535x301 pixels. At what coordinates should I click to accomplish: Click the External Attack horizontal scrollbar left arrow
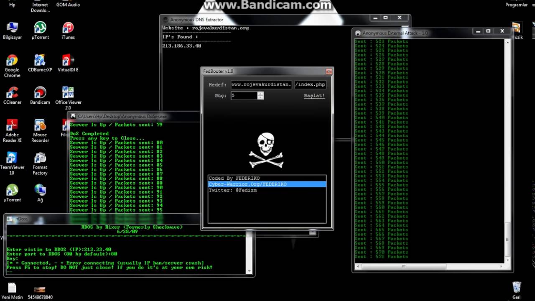tap(357, 266)
